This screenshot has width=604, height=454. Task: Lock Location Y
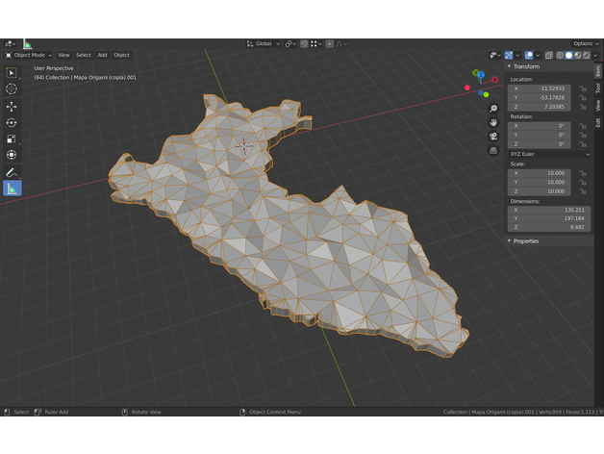pos(583,98)
